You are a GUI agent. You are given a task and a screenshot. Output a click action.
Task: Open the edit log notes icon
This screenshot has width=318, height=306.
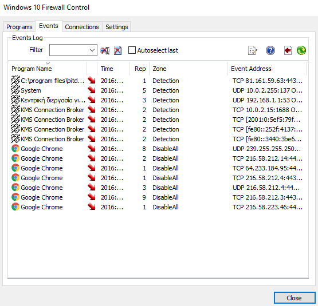(x=253, y=50)
